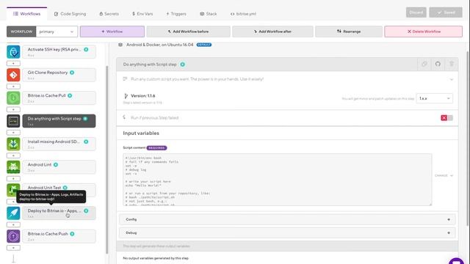Select Install missing Android SDK step
Image resolution: width=470 pixels, height=264 pixels.
pyautogui.click(x=59, y=144)
